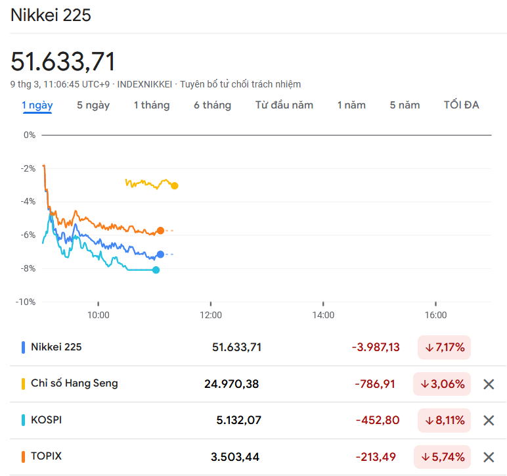Viewport: 507px width, 476px height.
Task: Open Tuyên bố từ chối trách nhiệm link
Action: pyautogui.click(x=240, y=84)
